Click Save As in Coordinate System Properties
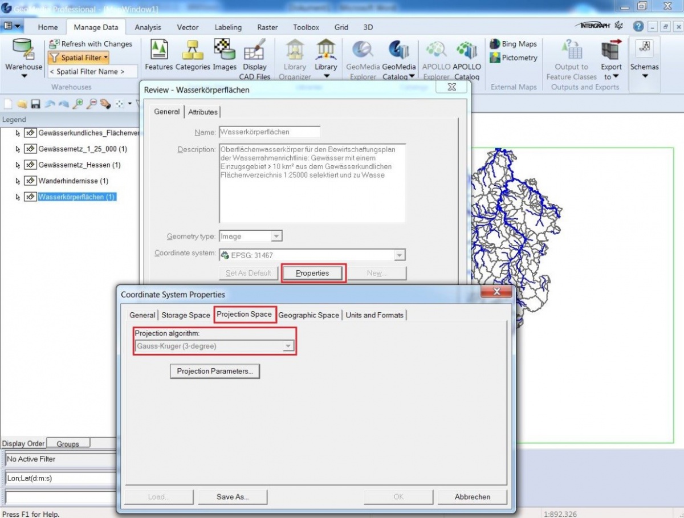This screenshot has width=684, height=518. [x=233, y=496]
